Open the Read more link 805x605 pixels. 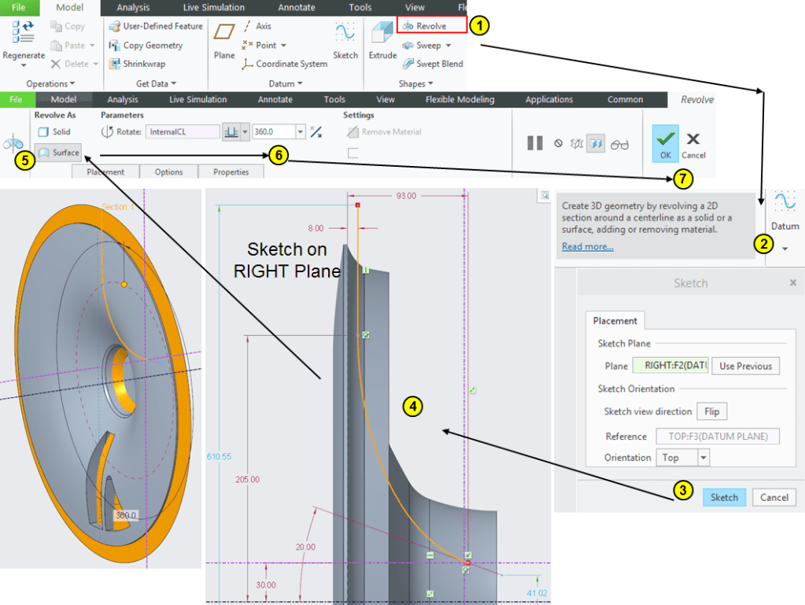[x=587, y=246]
